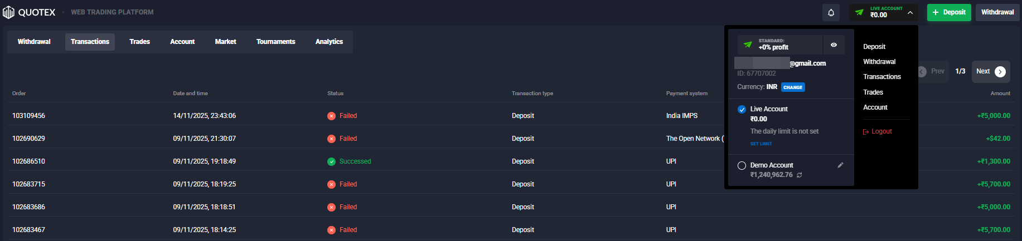
Task: Click the demo balance refresh icon
Action: (800, 175)
